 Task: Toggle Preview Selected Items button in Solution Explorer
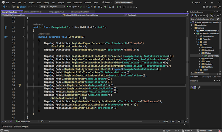click(212, 15)
